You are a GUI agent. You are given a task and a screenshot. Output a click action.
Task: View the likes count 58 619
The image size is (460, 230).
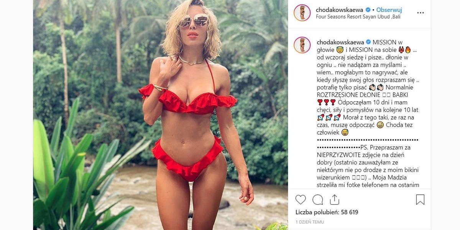(327, 212)
